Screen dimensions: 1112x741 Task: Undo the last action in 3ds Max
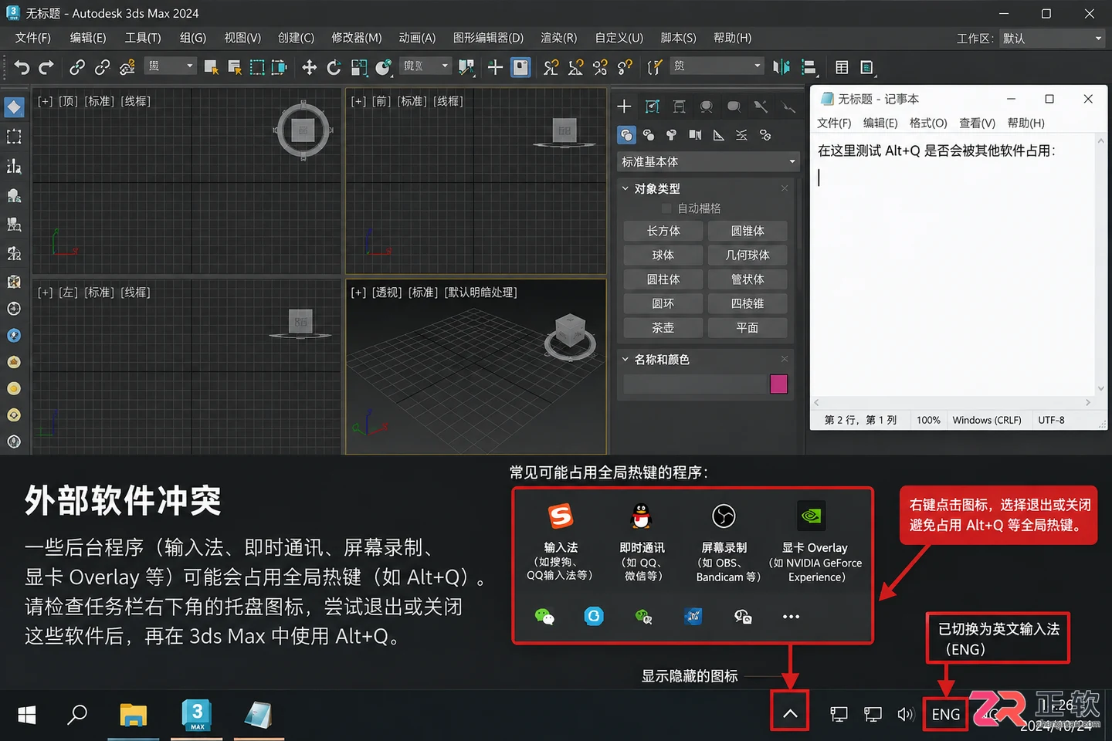pos(22,67)
